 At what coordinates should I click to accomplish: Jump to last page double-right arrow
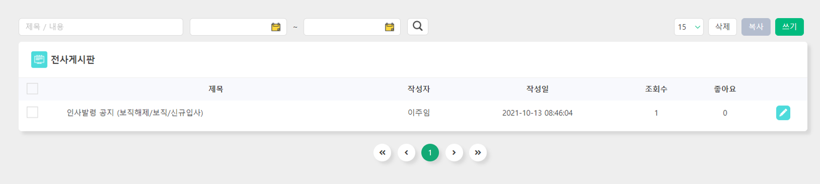(478, 153)
